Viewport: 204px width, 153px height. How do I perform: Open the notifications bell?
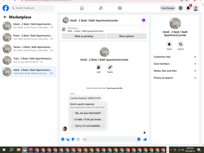tap(188, 8)
